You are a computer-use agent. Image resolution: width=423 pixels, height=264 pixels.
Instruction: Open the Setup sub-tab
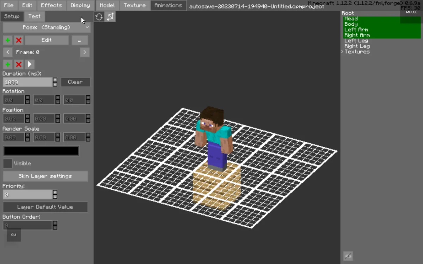tap(12, 16)
